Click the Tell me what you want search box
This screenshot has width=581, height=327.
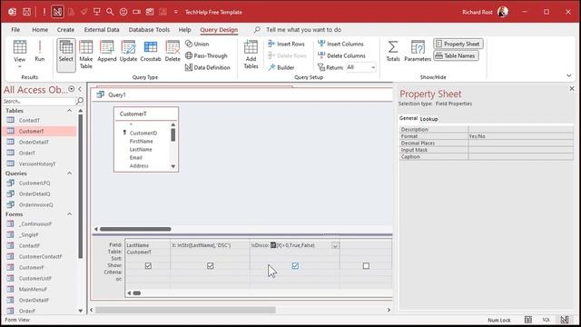pos(303,30)
